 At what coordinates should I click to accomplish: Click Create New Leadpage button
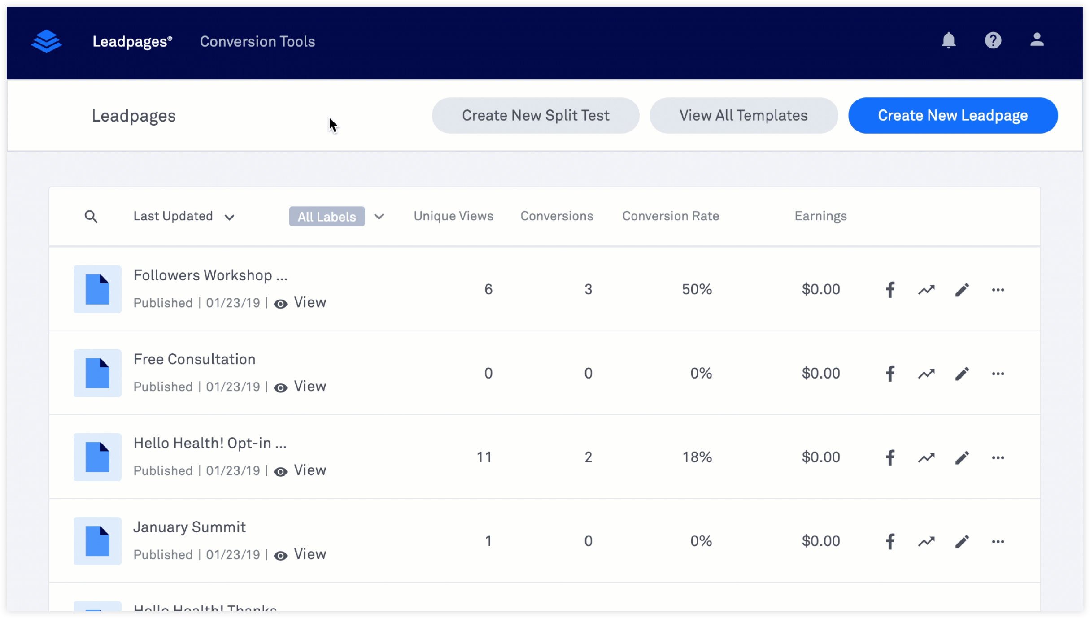[x=953, y=115]
